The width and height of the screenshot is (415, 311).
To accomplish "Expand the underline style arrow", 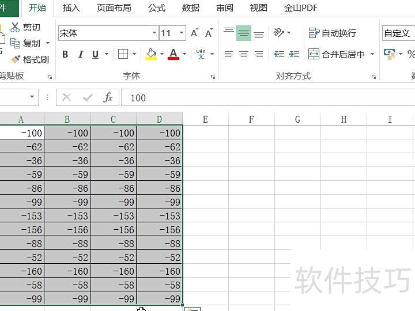I will point(107,54).
